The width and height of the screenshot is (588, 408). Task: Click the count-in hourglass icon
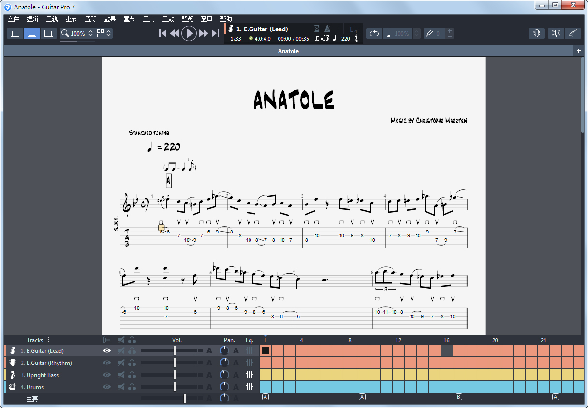click(x=317, y=29)
